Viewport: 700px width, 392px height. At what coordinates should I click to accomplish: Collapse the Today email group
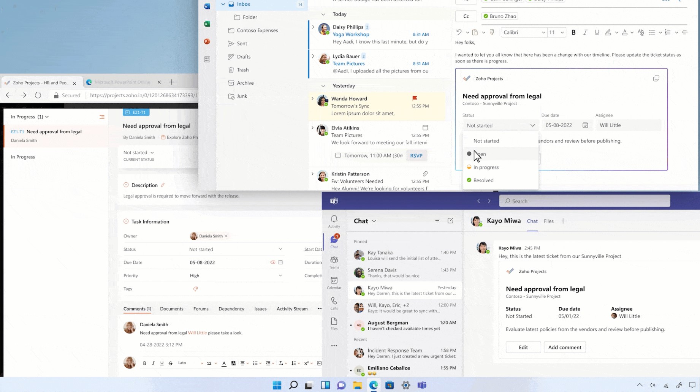tap(323, 14)
